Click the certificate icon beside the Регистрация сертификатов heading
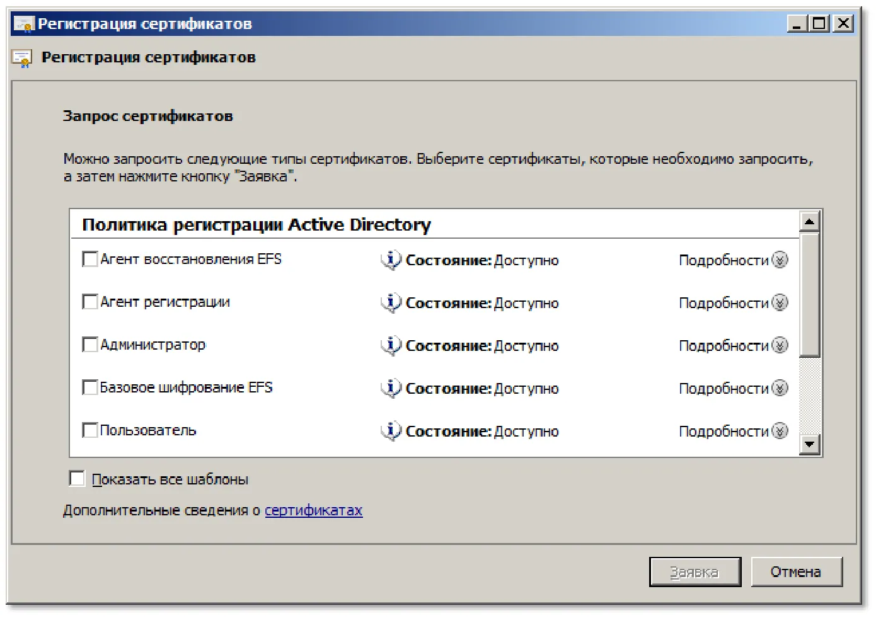Image resolution: width=876 pixels, height=618 pixels. pos(22,59)
